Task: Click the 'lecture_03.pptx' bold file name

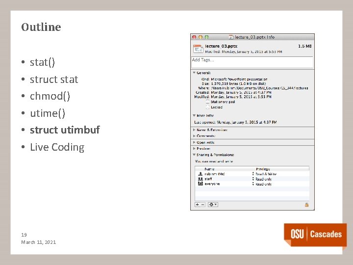Action: 221,46
